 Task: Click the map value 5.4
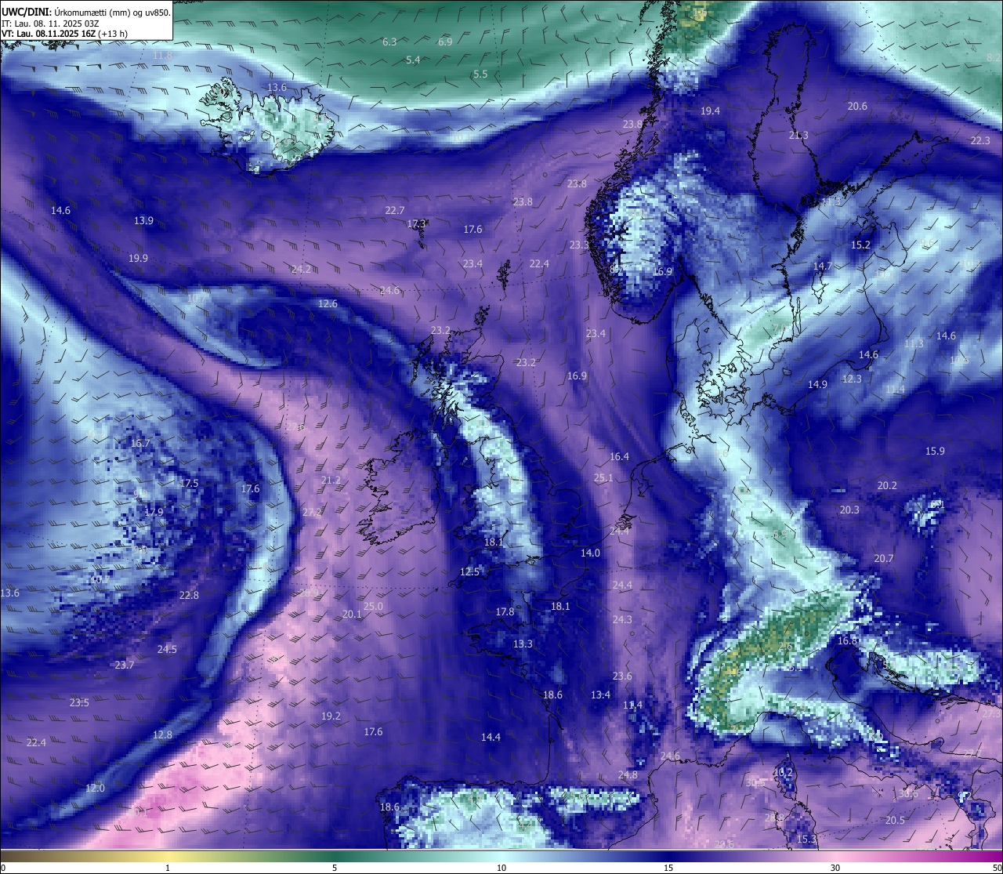pos(413,60)
